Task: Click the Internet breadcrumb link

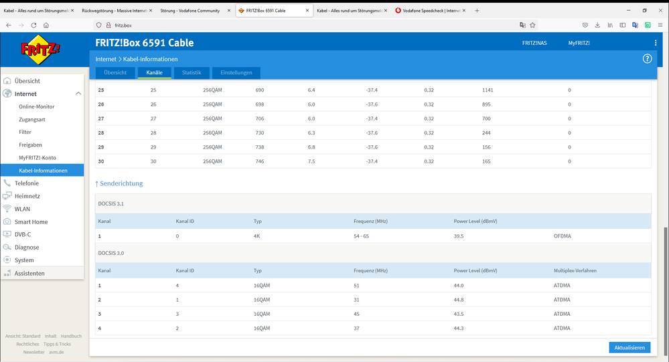Action: [105, 59]
